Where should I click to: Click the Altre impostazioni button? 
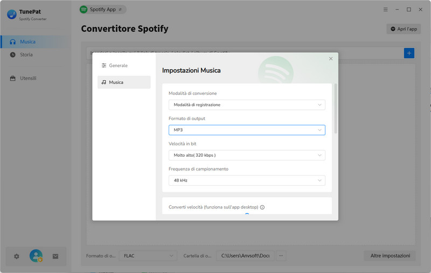coord(390,256)
